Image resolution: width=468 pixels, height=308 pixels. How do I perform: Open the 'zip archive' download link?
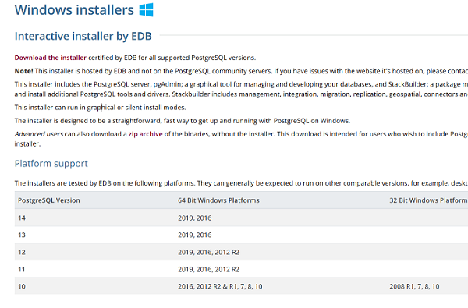[145, 134]
